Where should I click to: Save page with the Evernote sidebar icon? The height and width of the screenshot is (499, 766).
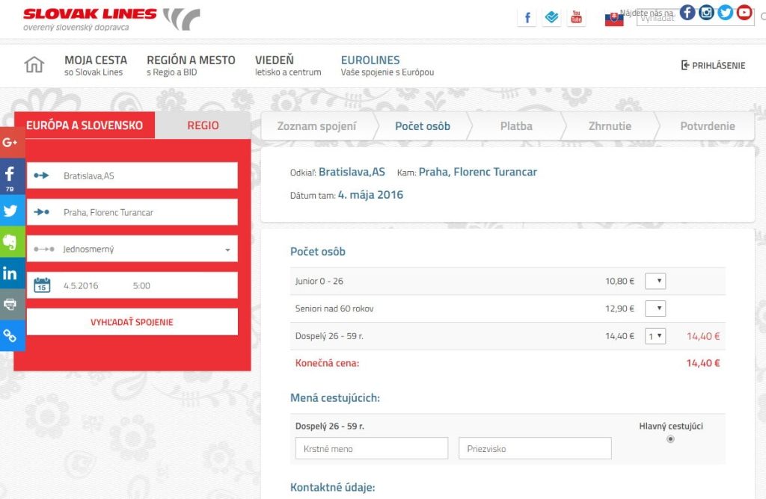10,242
